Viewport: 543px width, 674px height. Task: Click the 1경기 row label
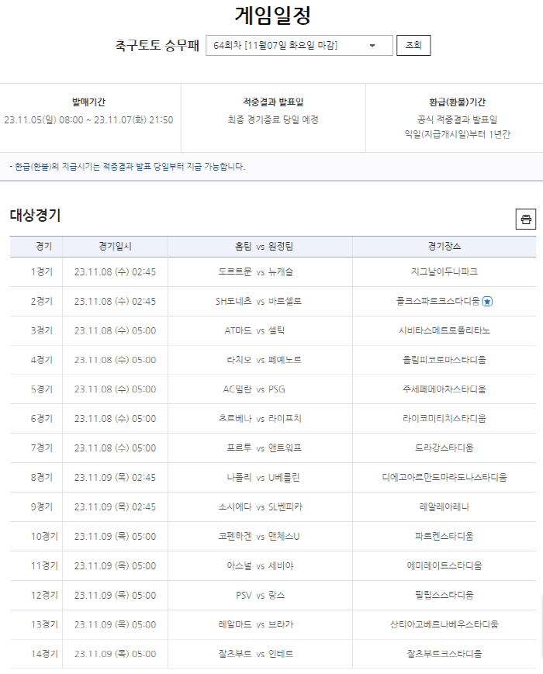[42, 272]
